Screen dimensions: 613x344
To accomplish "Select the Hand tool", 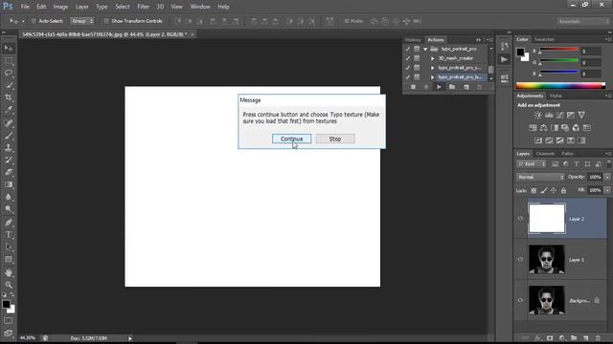I will [9, 272].
